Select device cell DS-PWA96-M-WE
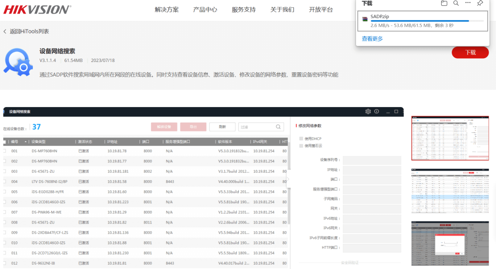 (46, 212)
